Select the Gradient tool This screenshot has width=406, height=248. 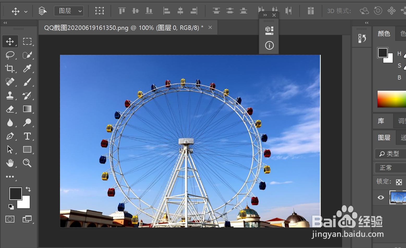tap(27, 109)
